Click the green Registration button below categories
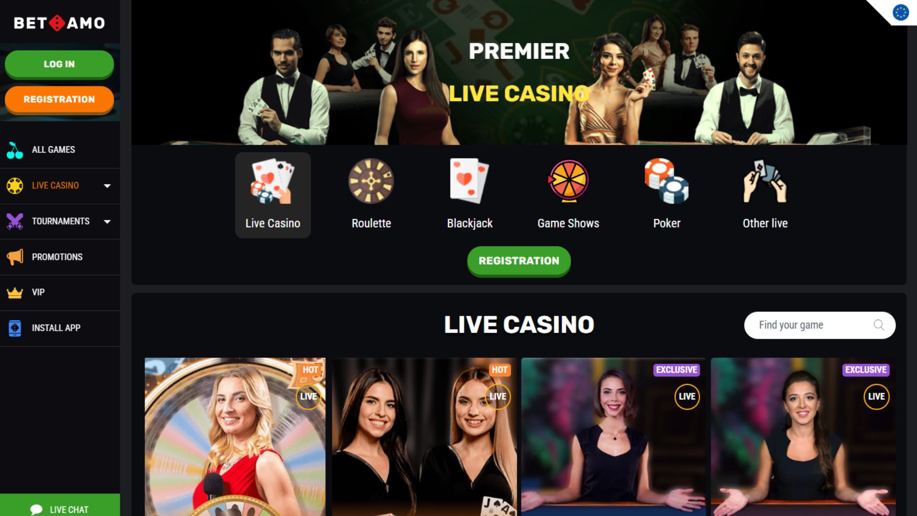Screen dimensions: 917x516 tap(519, 261)
